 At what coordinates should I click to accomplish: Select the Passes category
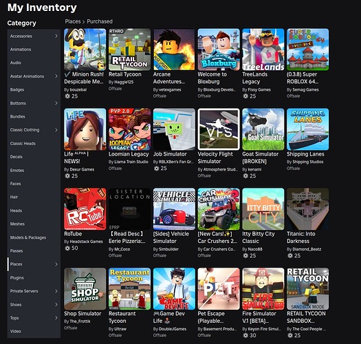17,250
